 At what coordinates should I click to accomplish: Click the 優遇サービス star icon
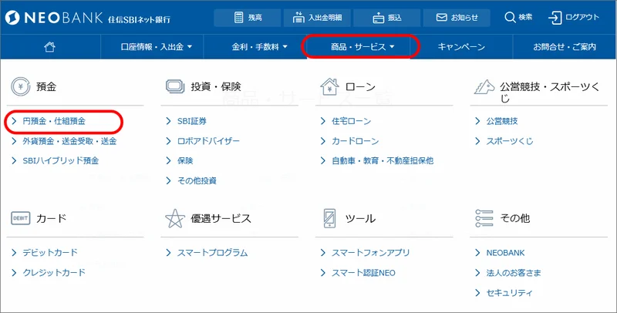coord(175,218)
